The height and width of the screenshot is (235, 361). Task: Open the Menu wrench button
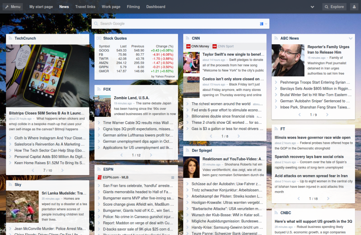(13, 7)
